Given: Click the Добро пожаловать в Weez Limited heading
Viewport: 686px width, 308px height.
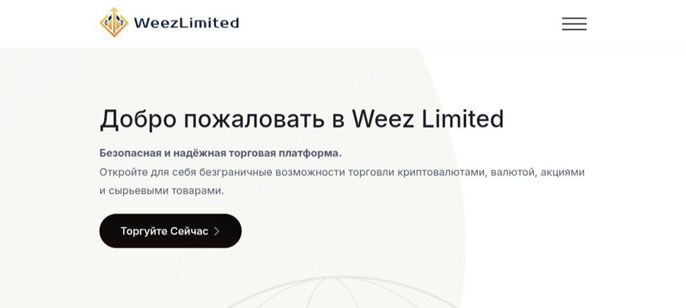Looking at the screenshot, I should [x=301, y=119].
